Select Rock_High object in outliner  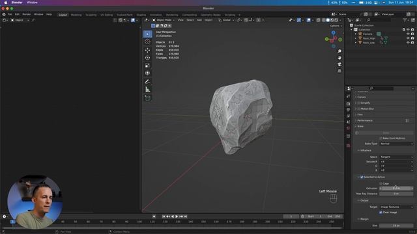click(369, 38)
